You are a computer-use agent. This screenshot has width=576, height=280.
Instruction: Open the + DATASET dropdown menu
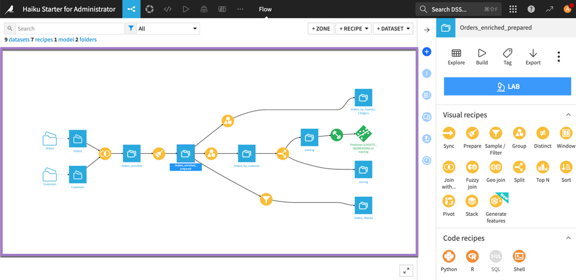[393, 28]
